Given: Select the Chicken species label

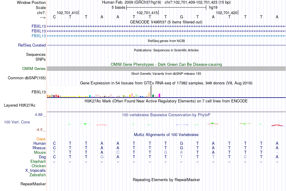Looking at the screenshot, I should point(39,166).
